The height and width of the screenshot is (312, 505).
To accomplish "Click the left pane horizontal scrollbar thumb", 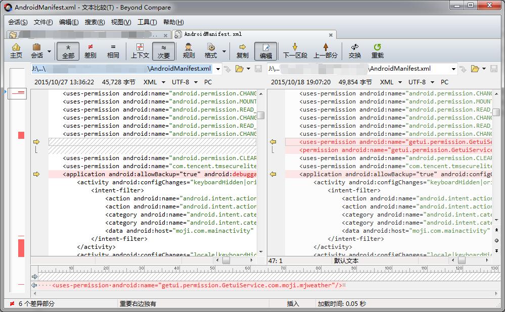I will point(226,260).
